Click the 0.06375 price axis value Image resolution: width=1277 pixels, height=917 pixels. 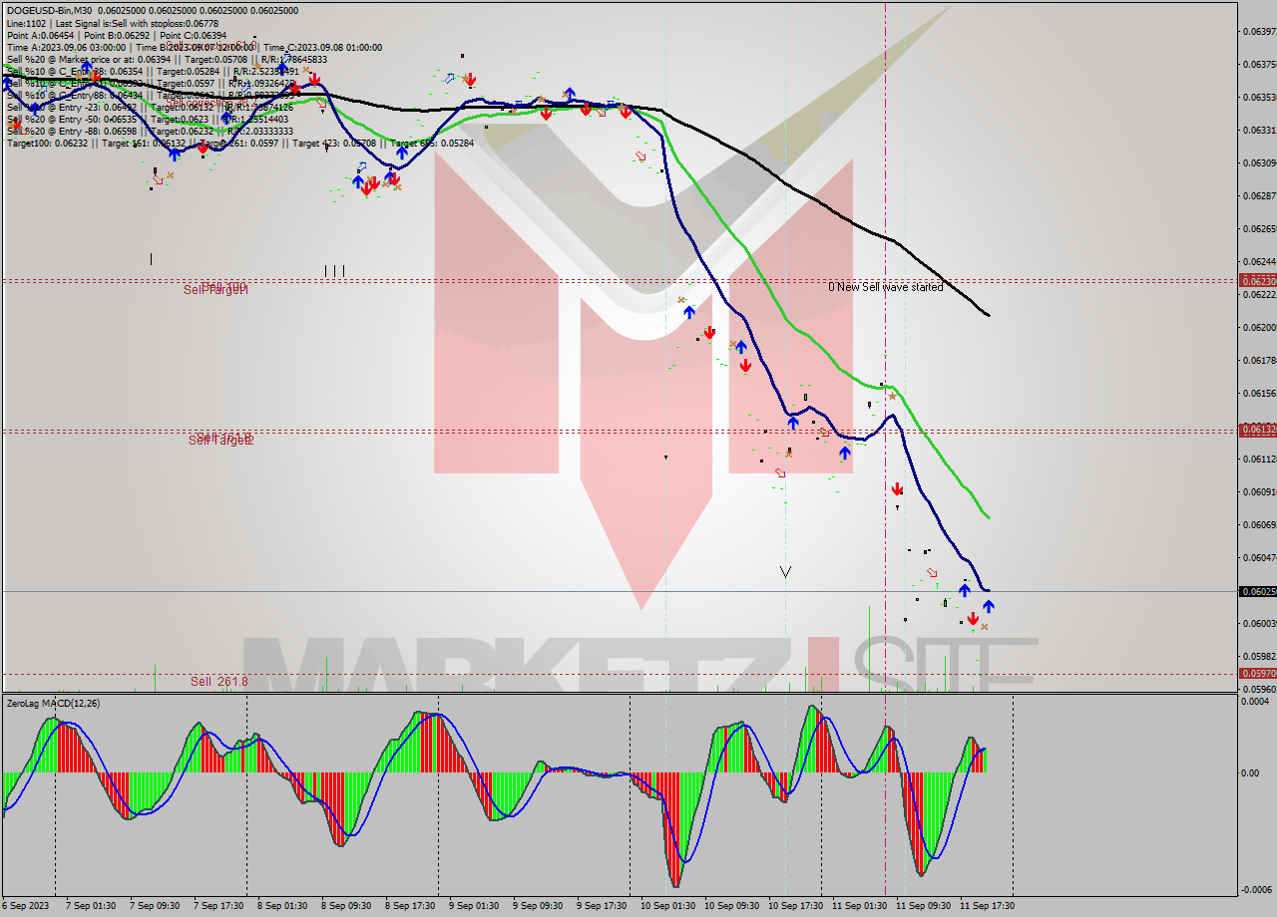[x=1259, y=64]
